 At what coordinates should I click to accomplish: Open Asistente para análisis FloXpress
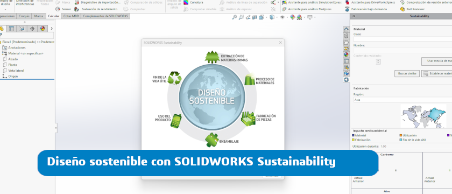(307, 9)
